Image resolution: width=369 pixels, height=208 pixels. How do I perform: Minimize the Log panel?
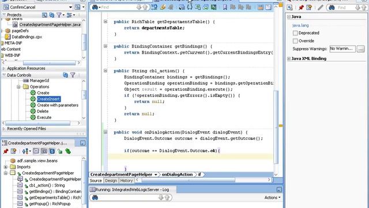279,190
